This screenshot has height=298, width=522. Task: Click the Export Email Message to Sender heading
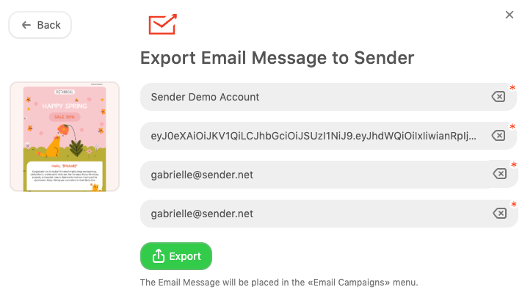(277, 58)
